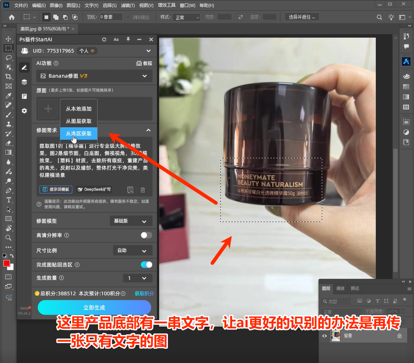The width and height of the screenshot is (414, 363).
Task: Choose 从图层获取 from the popup menu
Action: 79,121
